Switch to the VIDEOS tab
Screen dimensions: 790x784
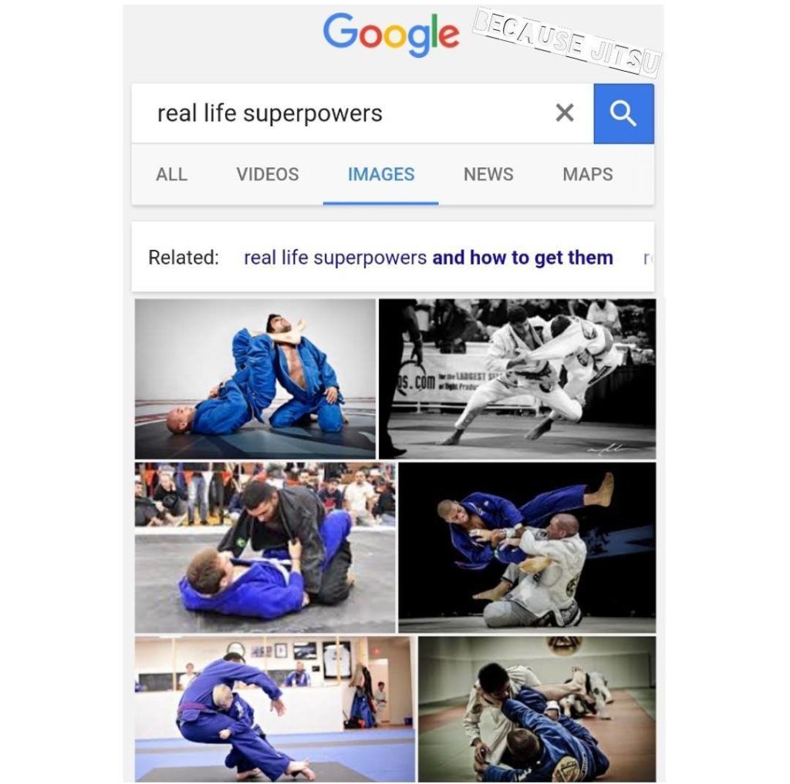pos(268,174)
